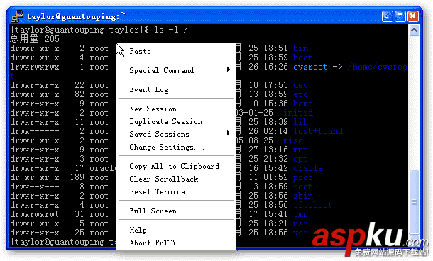Click the '/home/cvsroo' link target text

coord(377,67)
